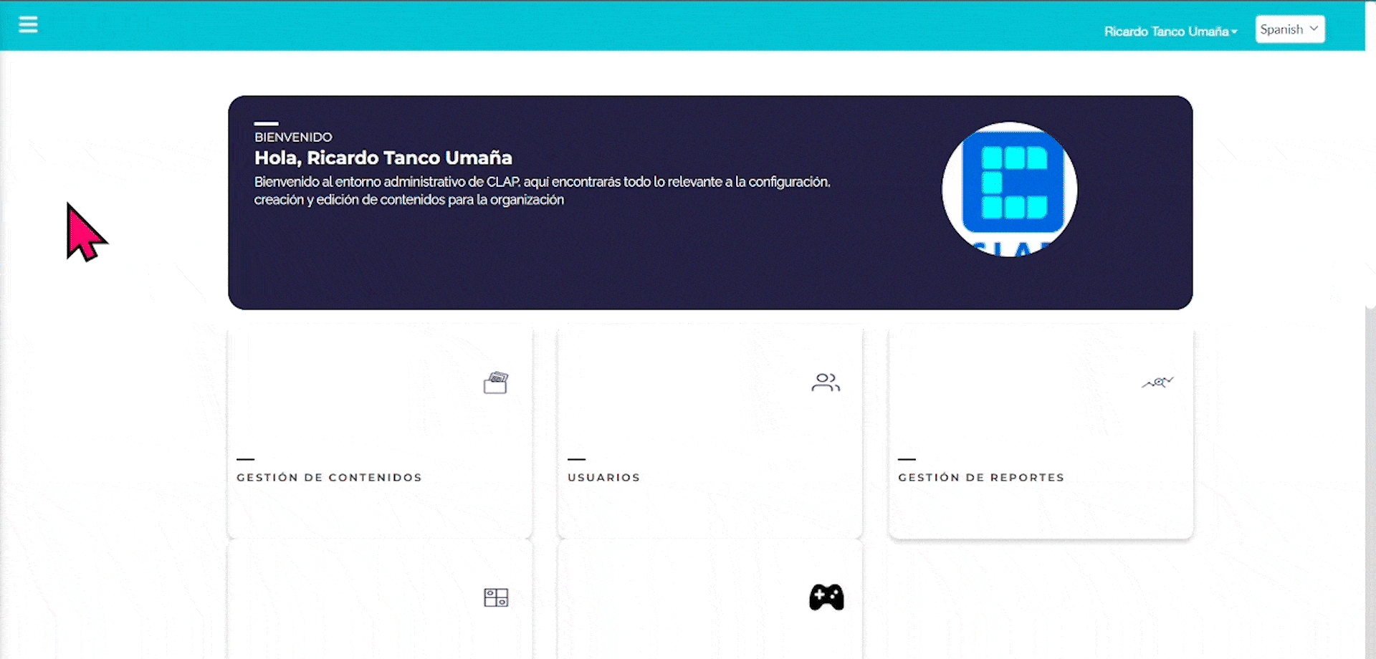Click the dashboard layout grid icon

[496, 597]
